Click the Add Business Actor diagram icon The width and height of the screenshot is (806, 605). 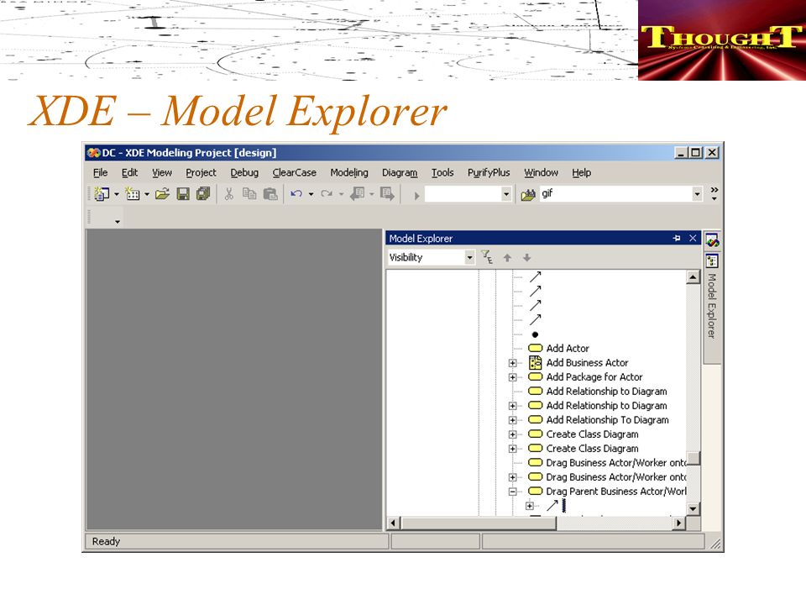coord(535,363)
